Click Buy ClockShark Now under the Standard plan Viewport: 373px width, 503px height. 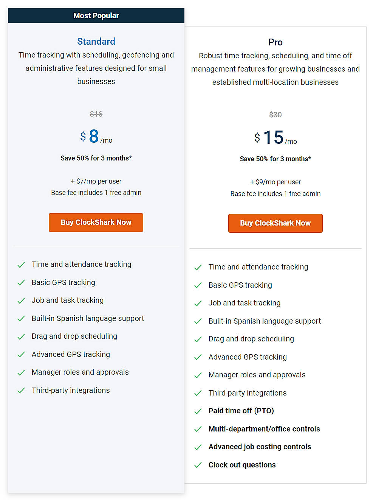click(x=96, y=222)
